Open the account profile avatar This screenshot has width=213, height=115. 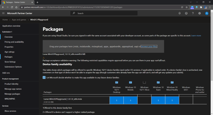[x=207, y=13]
